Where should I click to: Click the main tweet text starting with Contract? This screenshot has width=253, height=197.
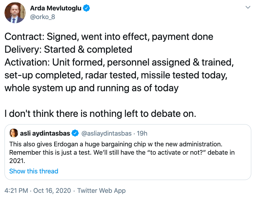pos(119,62)
